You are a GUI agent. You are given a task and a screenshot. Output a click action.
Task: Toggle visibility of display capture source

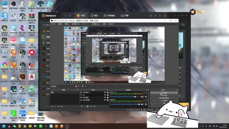tap(105, 100)
